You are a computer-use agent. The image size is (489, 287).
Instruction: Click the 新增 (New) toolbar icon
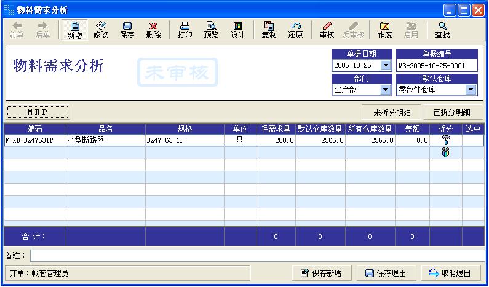tap(75, 29)
